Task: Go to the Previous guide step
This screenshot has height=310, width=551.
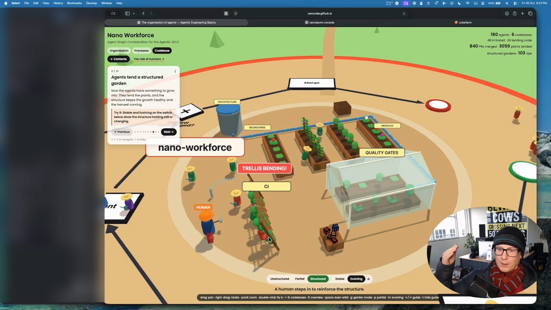Action: point(122,132)
